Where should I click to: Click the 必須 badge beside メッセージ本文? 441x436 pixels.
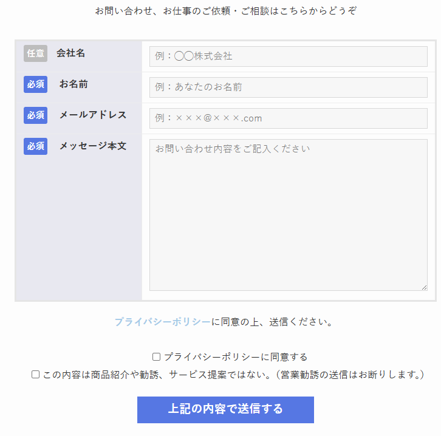[x=35, y=146]
